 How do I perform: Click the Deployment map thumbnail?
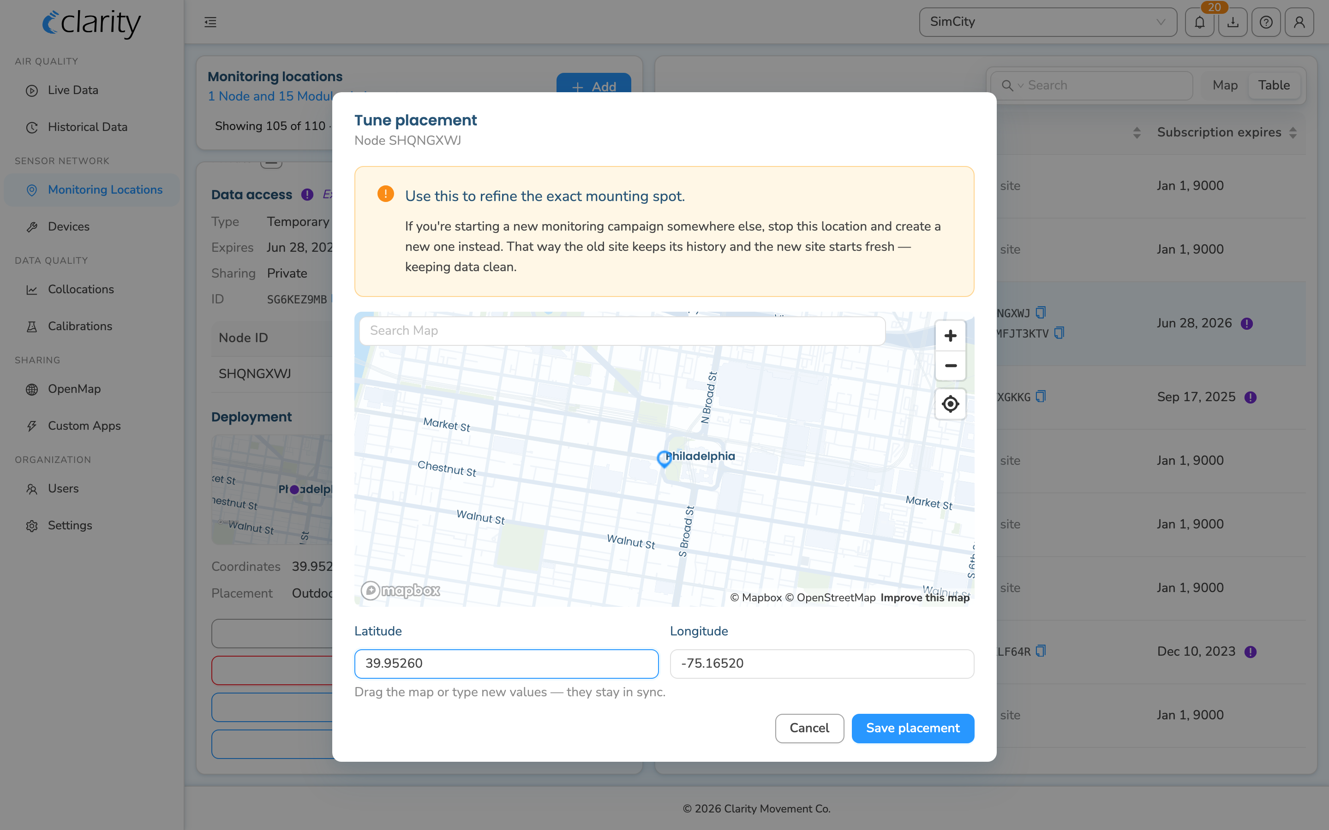[272, 490]
